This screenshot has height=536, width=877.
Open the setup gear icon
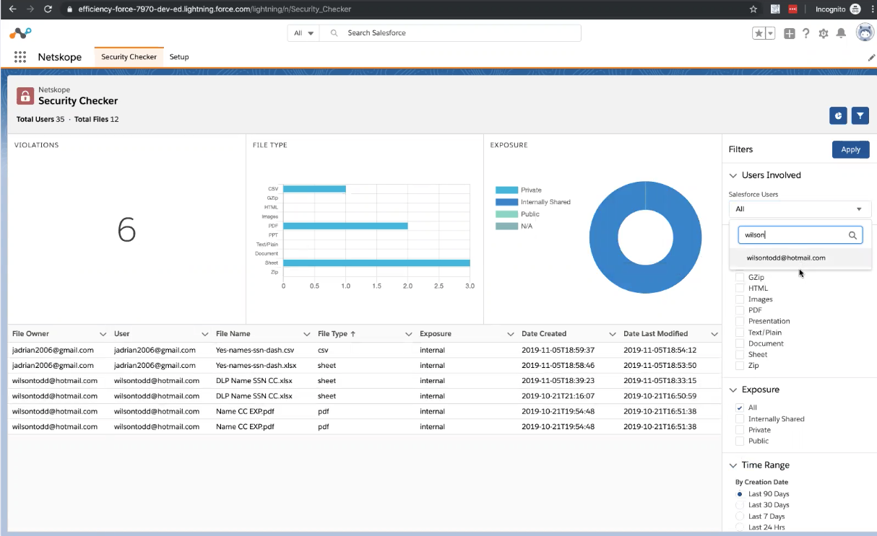click(x=824, y=33)
